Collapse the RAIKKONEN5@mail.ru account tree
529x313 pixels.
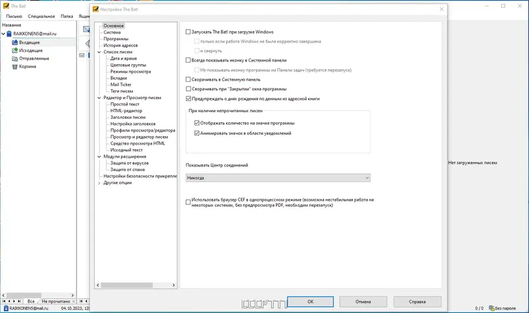click(x=3, y=34)
